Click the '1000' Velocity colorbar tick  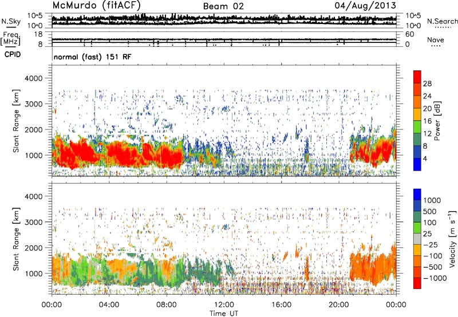[x=432, y=200]
